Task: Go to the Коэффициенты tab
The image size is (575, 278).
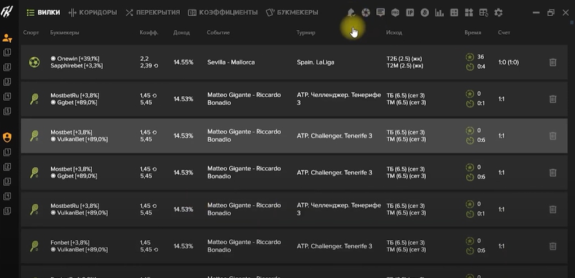Action: (223, 12)
